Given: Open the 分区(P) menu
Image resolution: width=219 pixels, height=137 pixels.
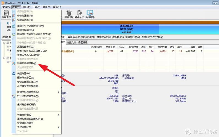Looking at the screenshot, I should coord(26,7).
